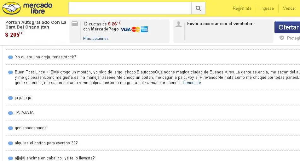The width and height of the screenshot is (300, 161).
Task: Click the credit card icon beside cuotas
Action: (75, 24)
